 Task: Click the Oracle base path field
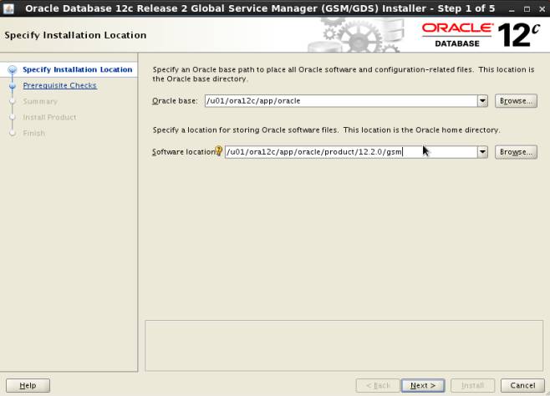click(341, 101)
